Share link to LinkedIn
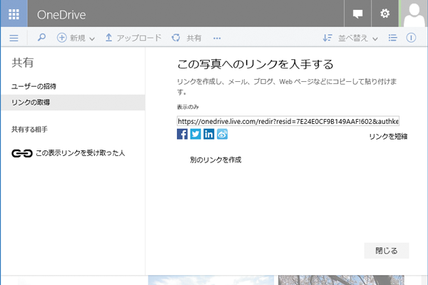 click(209, 134)
